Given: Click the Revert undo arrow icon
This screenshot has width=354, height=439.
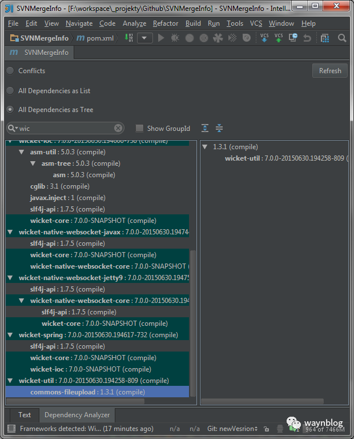Looking at the screenshot, I should [307, 38].
